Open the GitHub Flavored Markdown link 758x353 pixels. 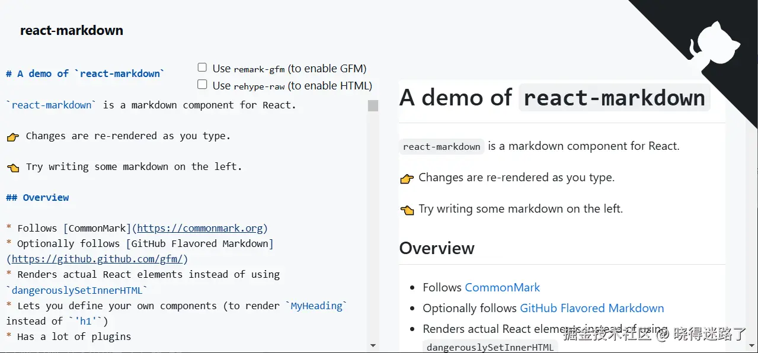(x=591, y=309)
